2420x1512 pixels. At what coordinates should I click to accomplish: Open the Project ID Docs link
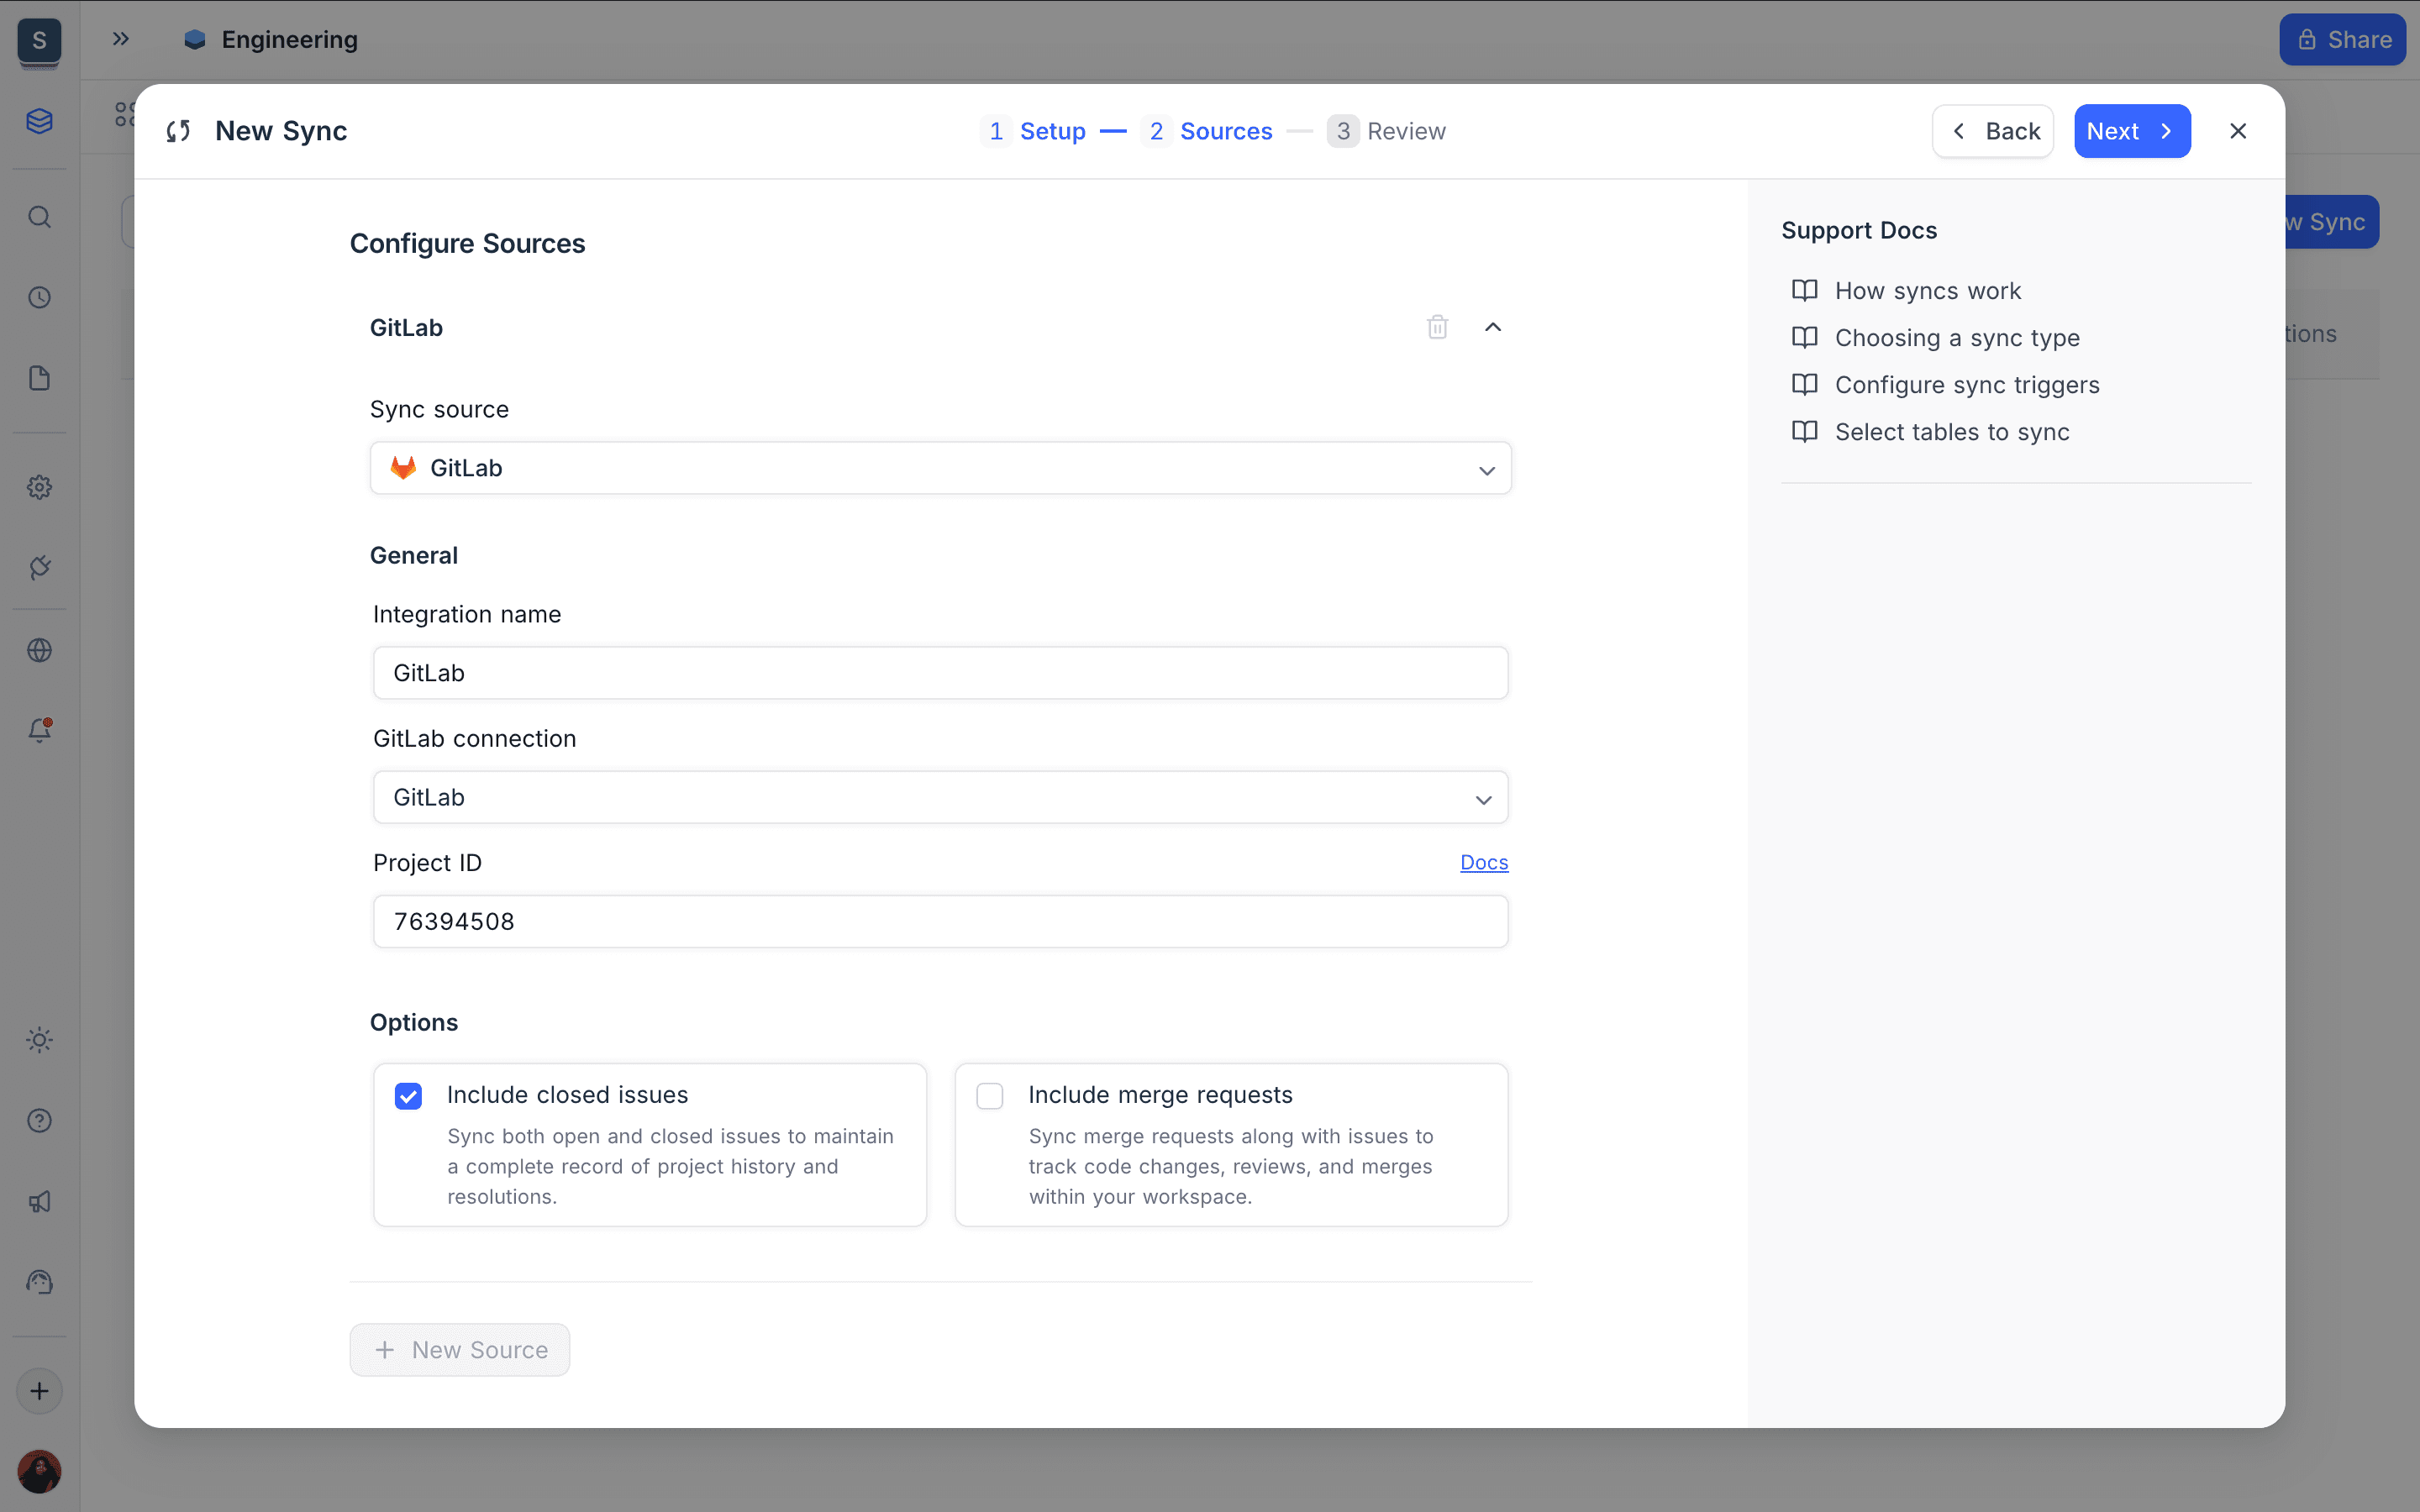click(x=1483, y=861)
